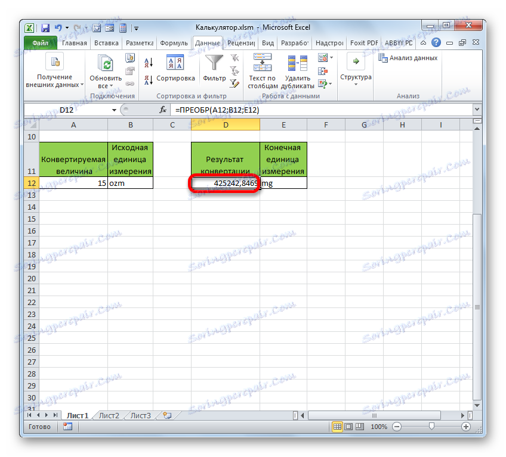Screen dimensions: 506x457
Task: Minimize the ribbon with the caret icon
Action: coord(424,42)
